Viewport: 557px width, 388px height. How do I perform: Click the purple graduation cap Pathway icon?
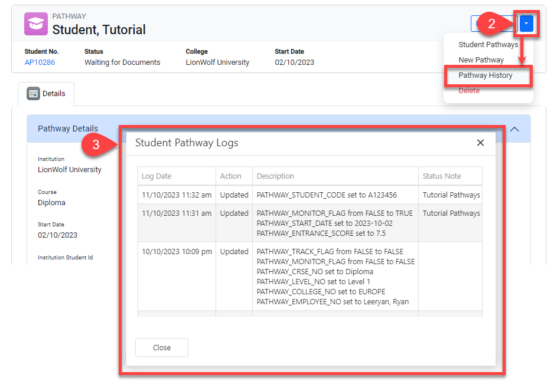35,24
